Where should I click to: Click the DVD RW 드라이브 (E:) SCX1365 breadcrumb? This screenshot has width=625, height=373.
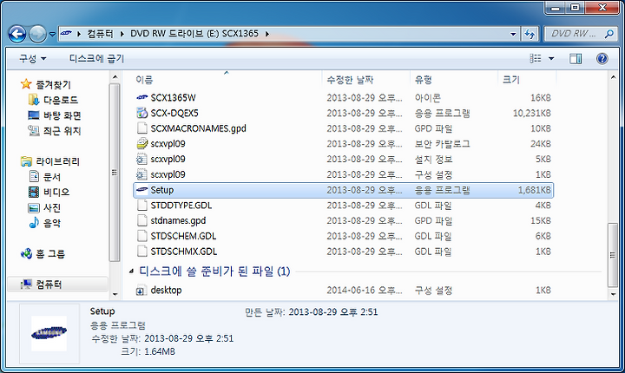point(194,34)
